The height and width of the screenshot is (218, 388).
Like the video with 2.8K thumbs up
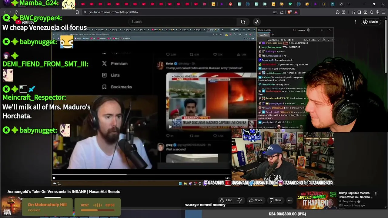(x=226, y=200)
